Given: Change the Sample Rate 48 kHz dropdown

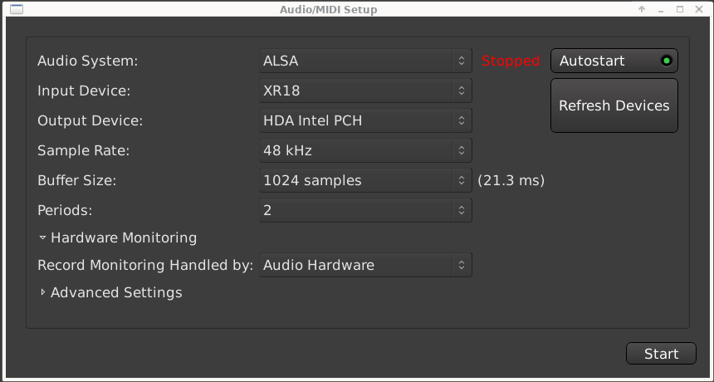Looking at the screenshot, I should pos(366,150).
